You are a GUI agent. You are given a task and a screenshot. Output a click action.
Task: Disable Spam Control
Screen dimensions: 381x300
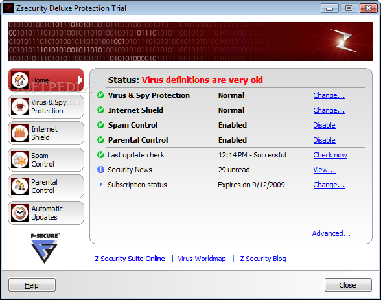point(324,125)
